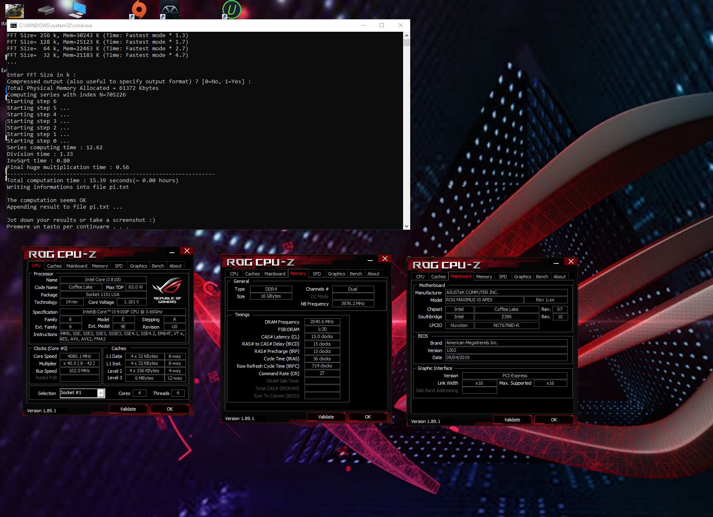
Task: Click OK in the left CPU-Z window
Action: tap(170, 409)
